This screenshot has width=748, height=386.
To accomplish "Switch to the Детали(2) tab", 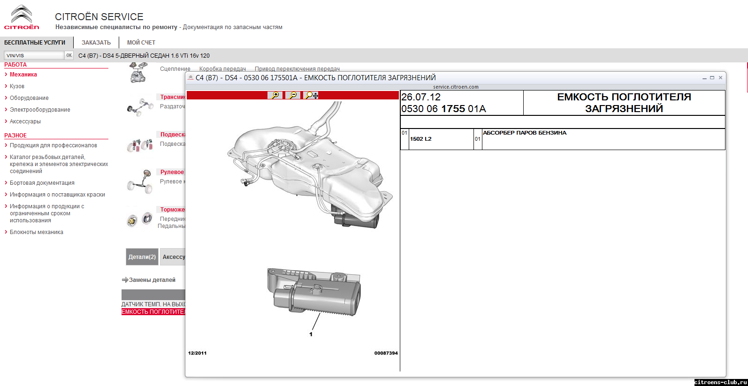I will (x=142, y=257).
